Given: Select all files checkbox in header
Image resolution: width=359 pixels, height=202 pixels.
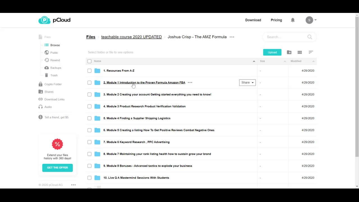Looking at the screenshot, I should 89,61.
